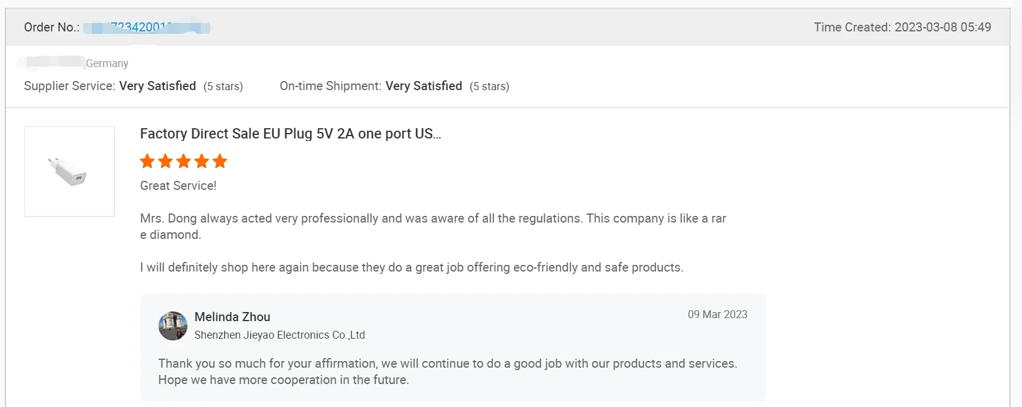Click the second orange rating star
The height and width of the screenshot is (407, 1022).
click(x=165, y=161)
